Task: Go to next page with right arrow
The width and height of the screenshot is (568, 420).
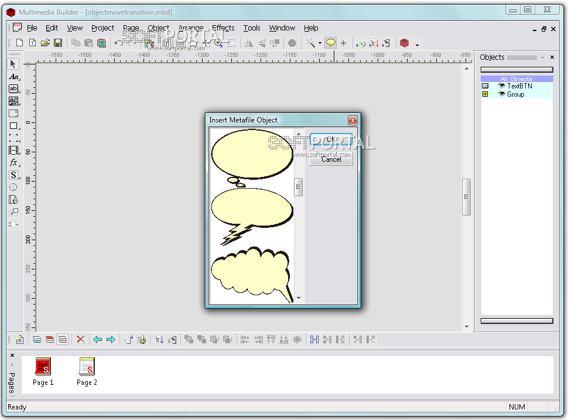Action: [111, 339]
